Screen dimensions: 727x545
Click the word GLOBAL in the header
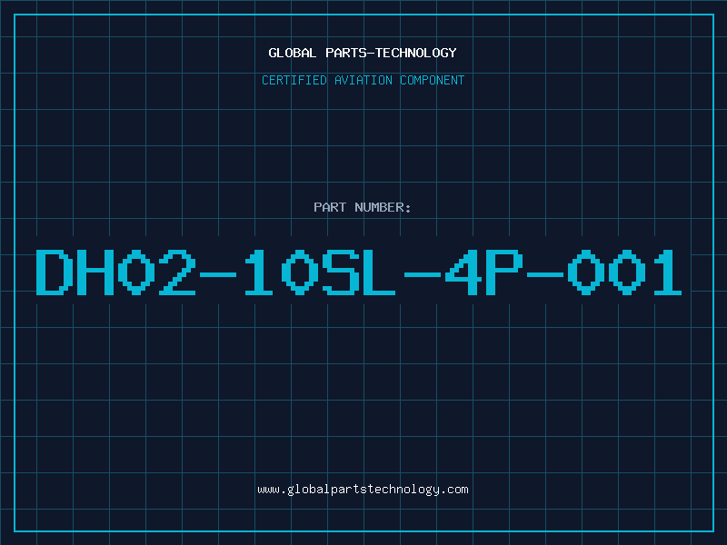click(x=293, y=53)
